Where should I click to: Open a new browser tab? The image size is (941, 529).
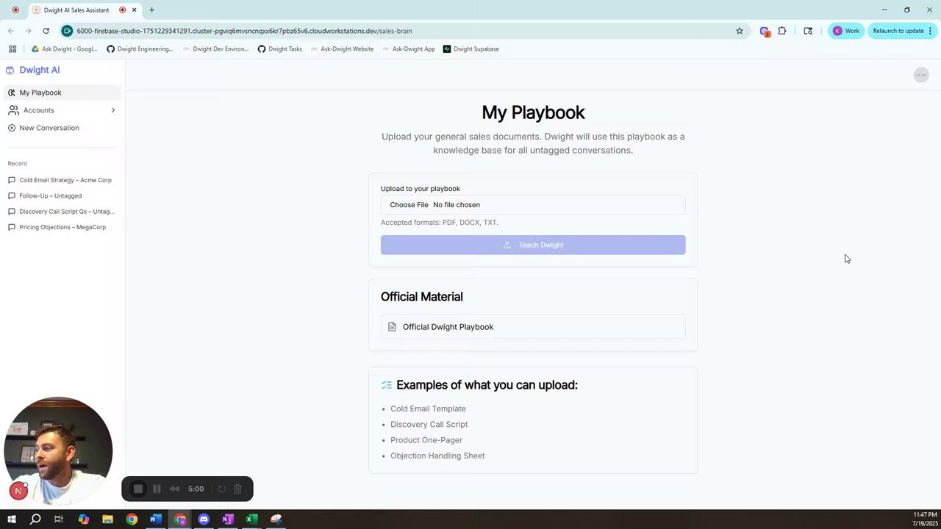click(151, 10)
